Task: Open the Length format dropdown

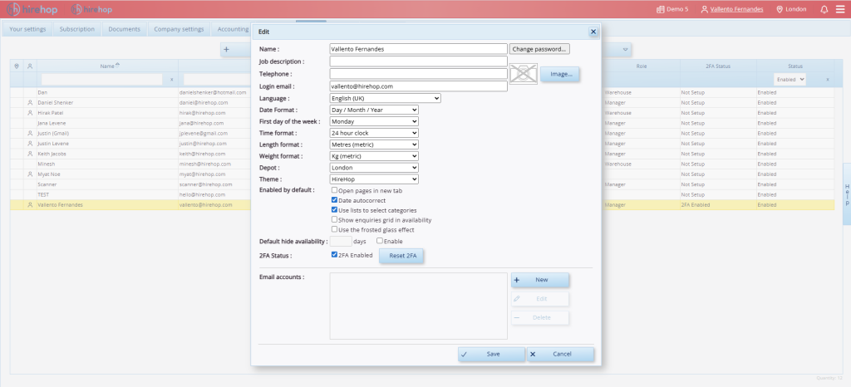Action: click(374, 145)
